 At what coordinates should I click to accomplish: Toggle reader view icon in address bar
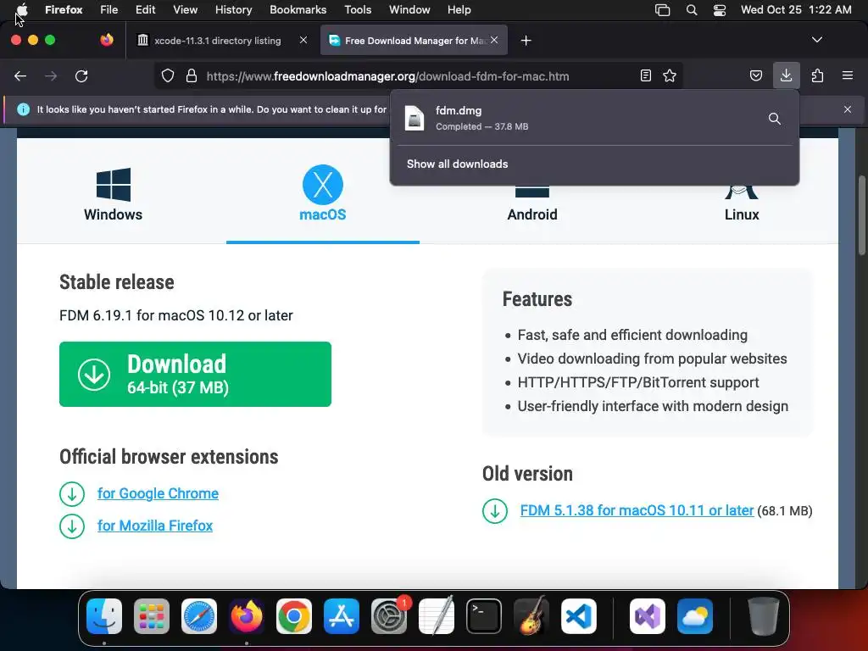click(645, 75)
